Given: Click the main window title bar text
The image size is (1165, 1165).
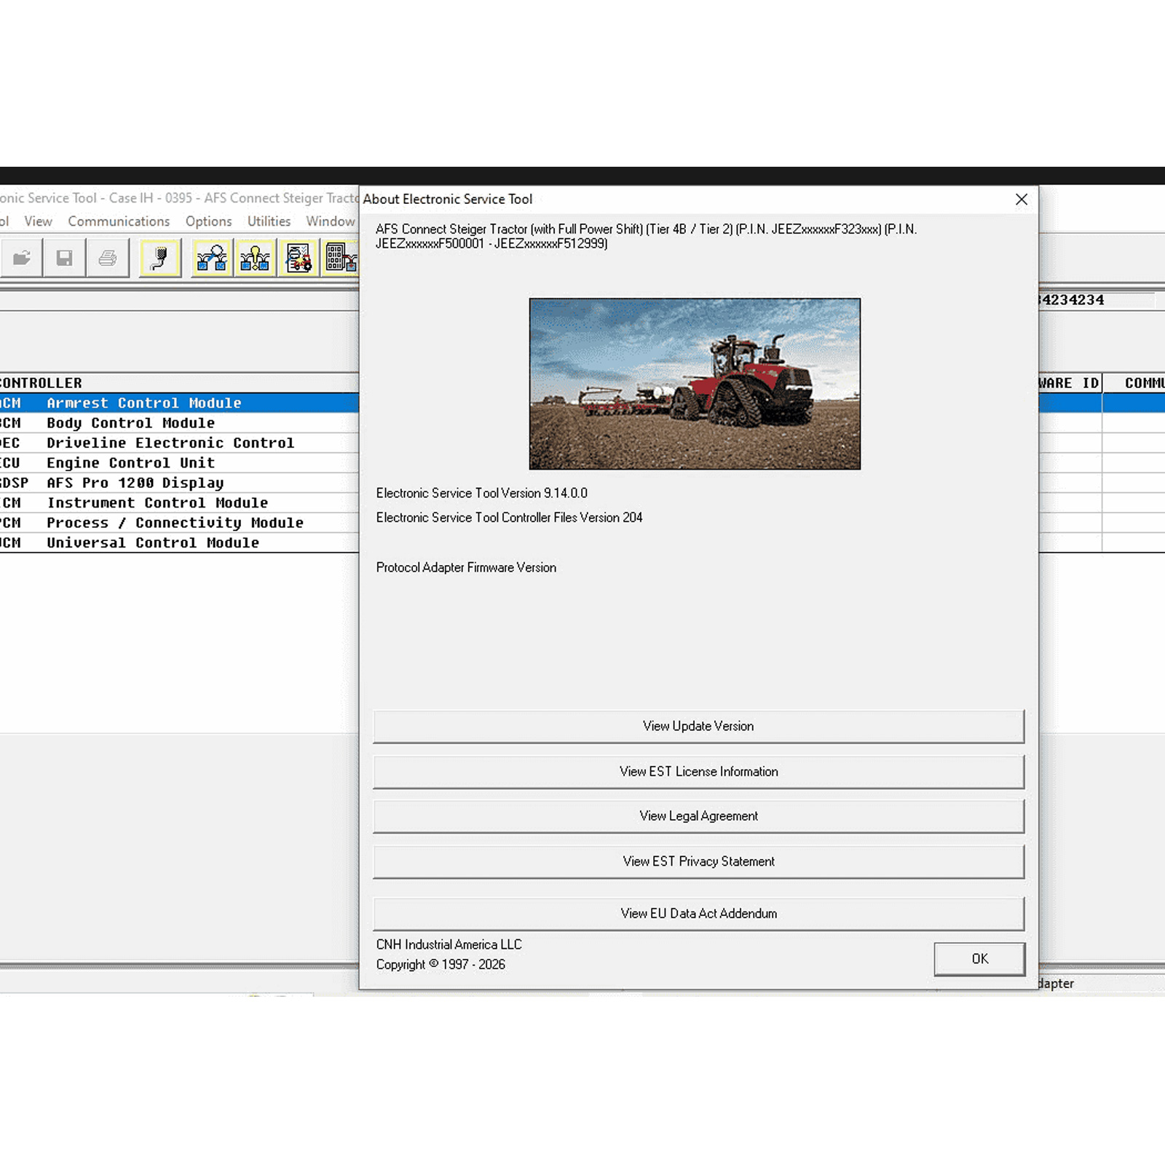Looking at the screenshot, I should pyautogui.click(x=179, y=198).
